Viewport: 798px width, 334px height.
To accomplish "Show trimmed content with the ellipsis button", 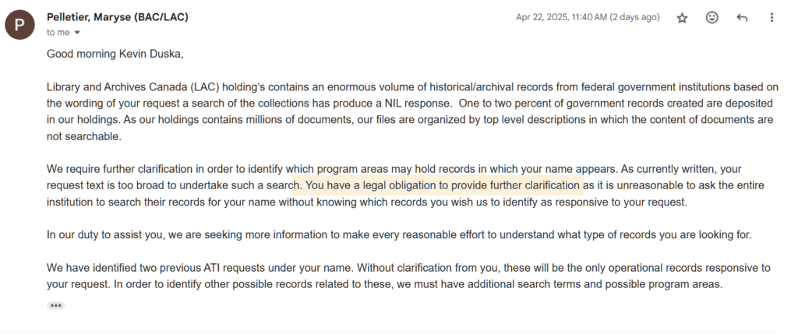I will click(x=55, y=305).
